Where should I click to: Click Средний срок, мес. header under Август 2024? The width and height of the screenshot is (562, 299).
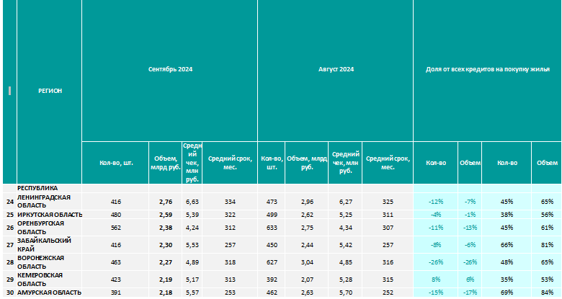pos(388,163)
